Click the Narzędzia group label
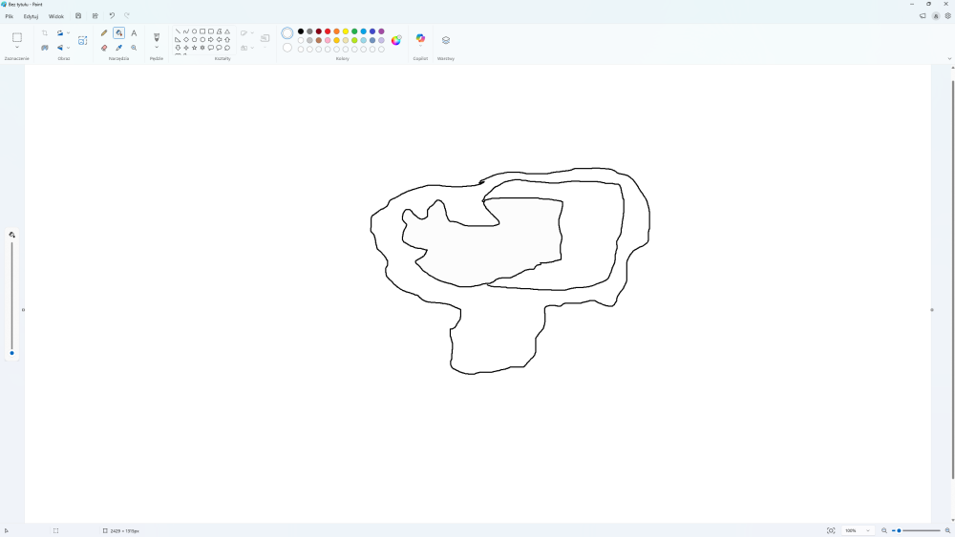955x537 pixels. click(118, 59)
